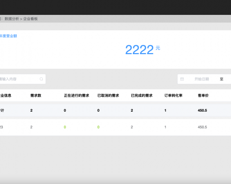Click the 已取消的需求 column header
The width and height of the screenshot is (231, 184).
[108, 95]
